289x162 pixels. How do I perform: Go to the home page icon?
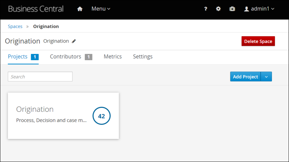pos(80,9)
